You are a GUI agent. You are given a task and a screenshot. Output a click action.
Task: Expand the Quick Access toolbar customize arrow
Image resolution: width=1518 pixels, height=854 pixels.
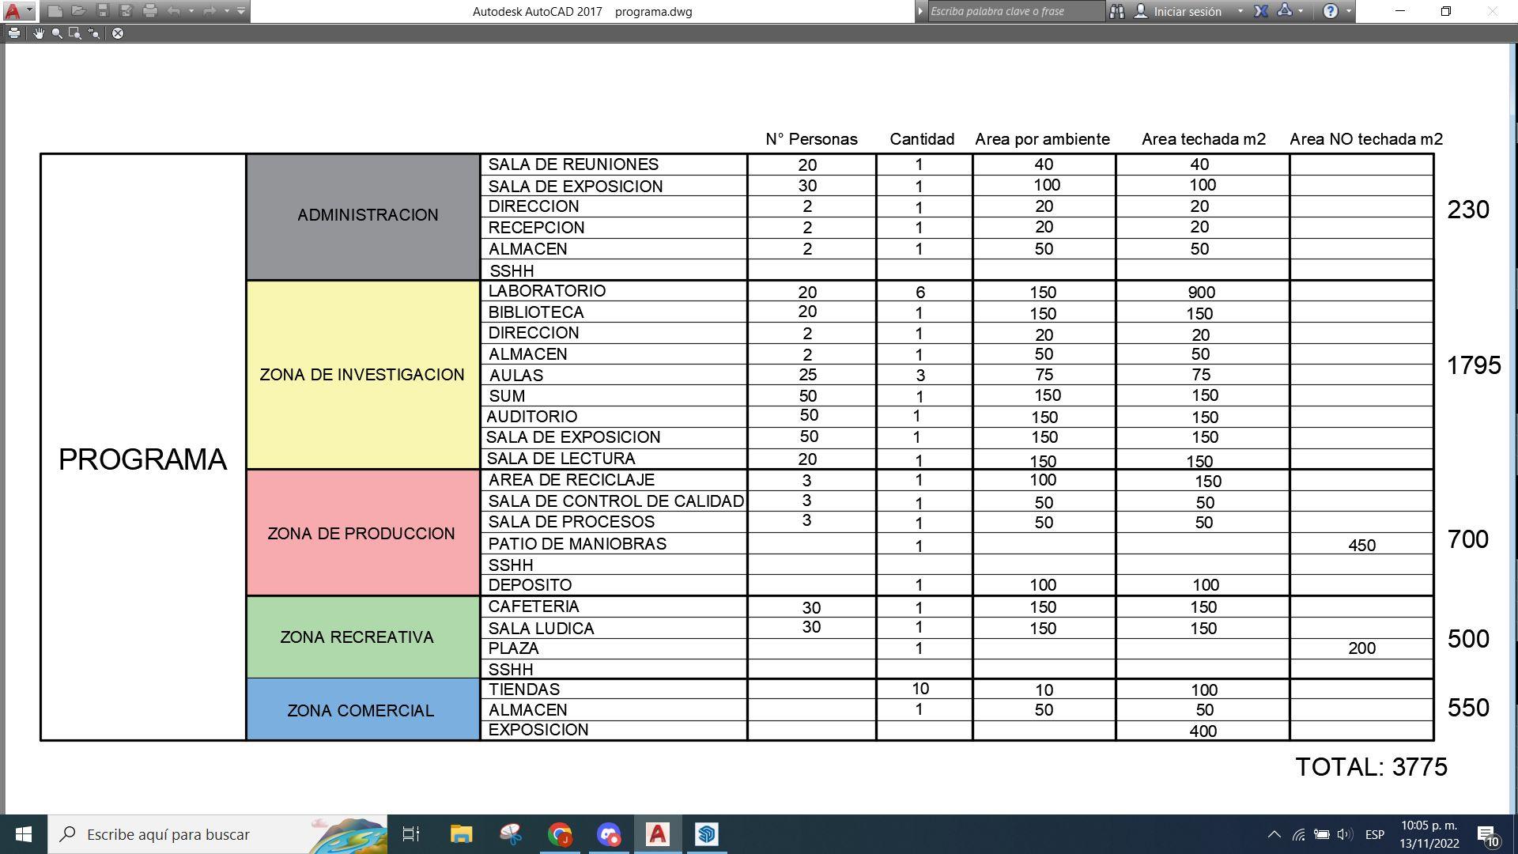pos(241,11)
